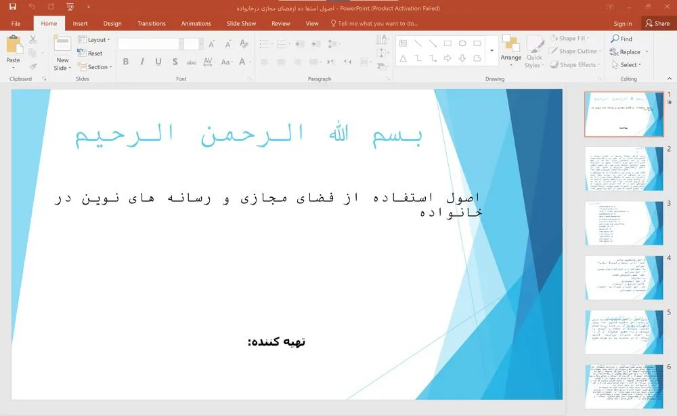Click the Share button
Screen dimensions: 677x416
point(657,24)
